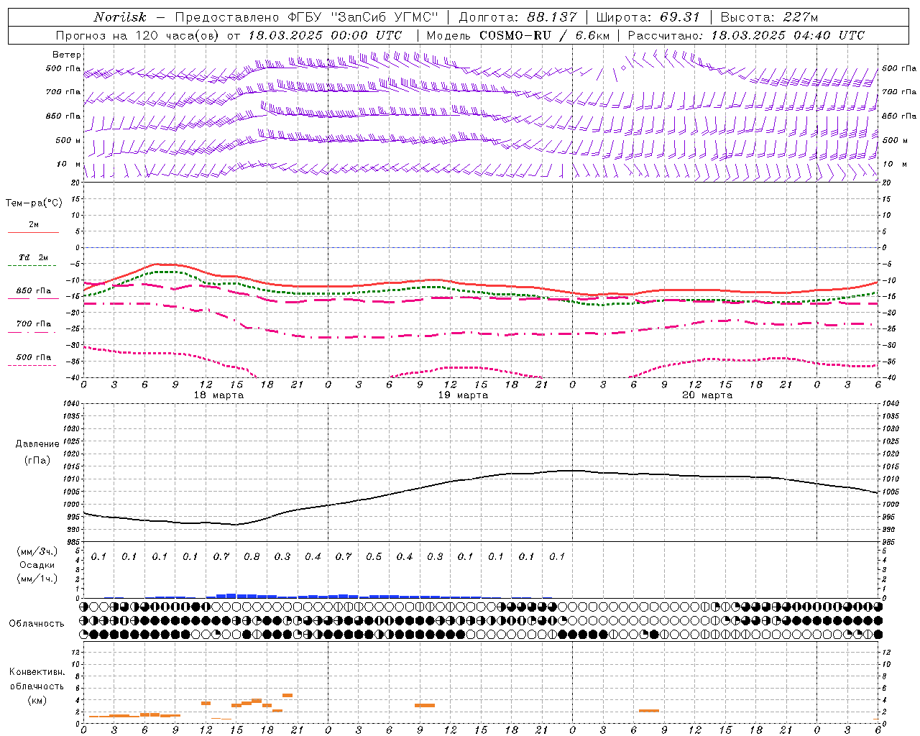Select the Прогноз на 120 часа(ов) text
The image size is (920, 736).
(138, 35)
